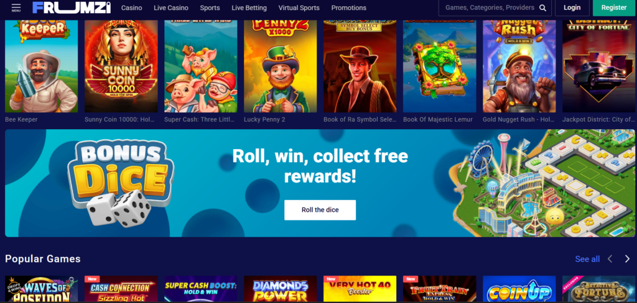This screenshot has height=303, width=637.
Task: Open the hamburger menu icon
Action: (16, 7)
